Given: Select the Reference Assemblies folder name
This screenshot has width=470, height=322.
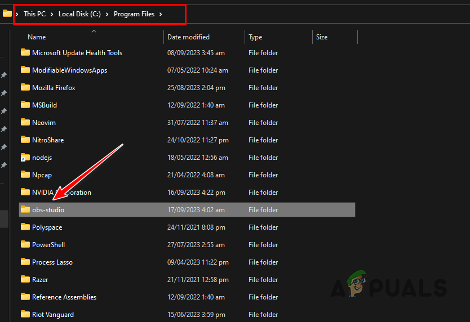Looking at the screenshot, I should pyautogui.click(x=64, y=297).
